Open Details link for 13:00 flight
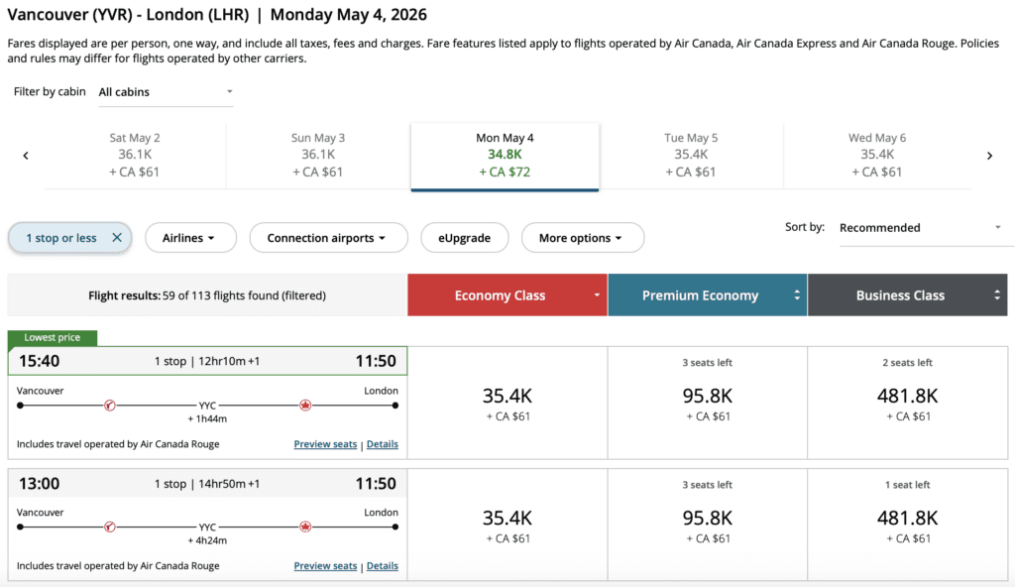Viewport: 1015px width, 587px height. pyautogui.click(x=383, y=566)
